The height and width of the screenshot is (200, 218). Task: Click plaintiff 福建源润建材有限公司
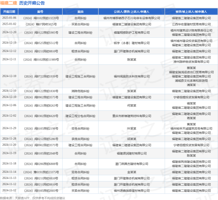[x=132, y=153]
